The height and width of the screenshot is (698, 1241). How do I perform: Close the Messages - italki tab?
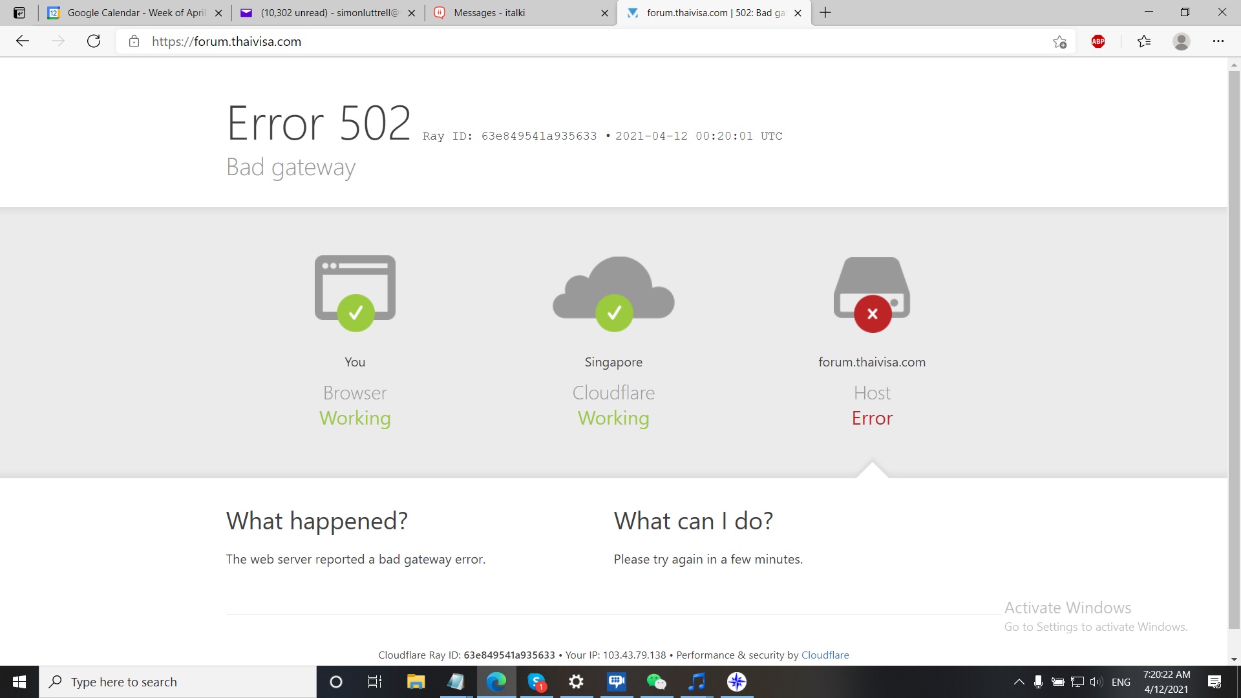pyautogui.click(x=604, y=13)
